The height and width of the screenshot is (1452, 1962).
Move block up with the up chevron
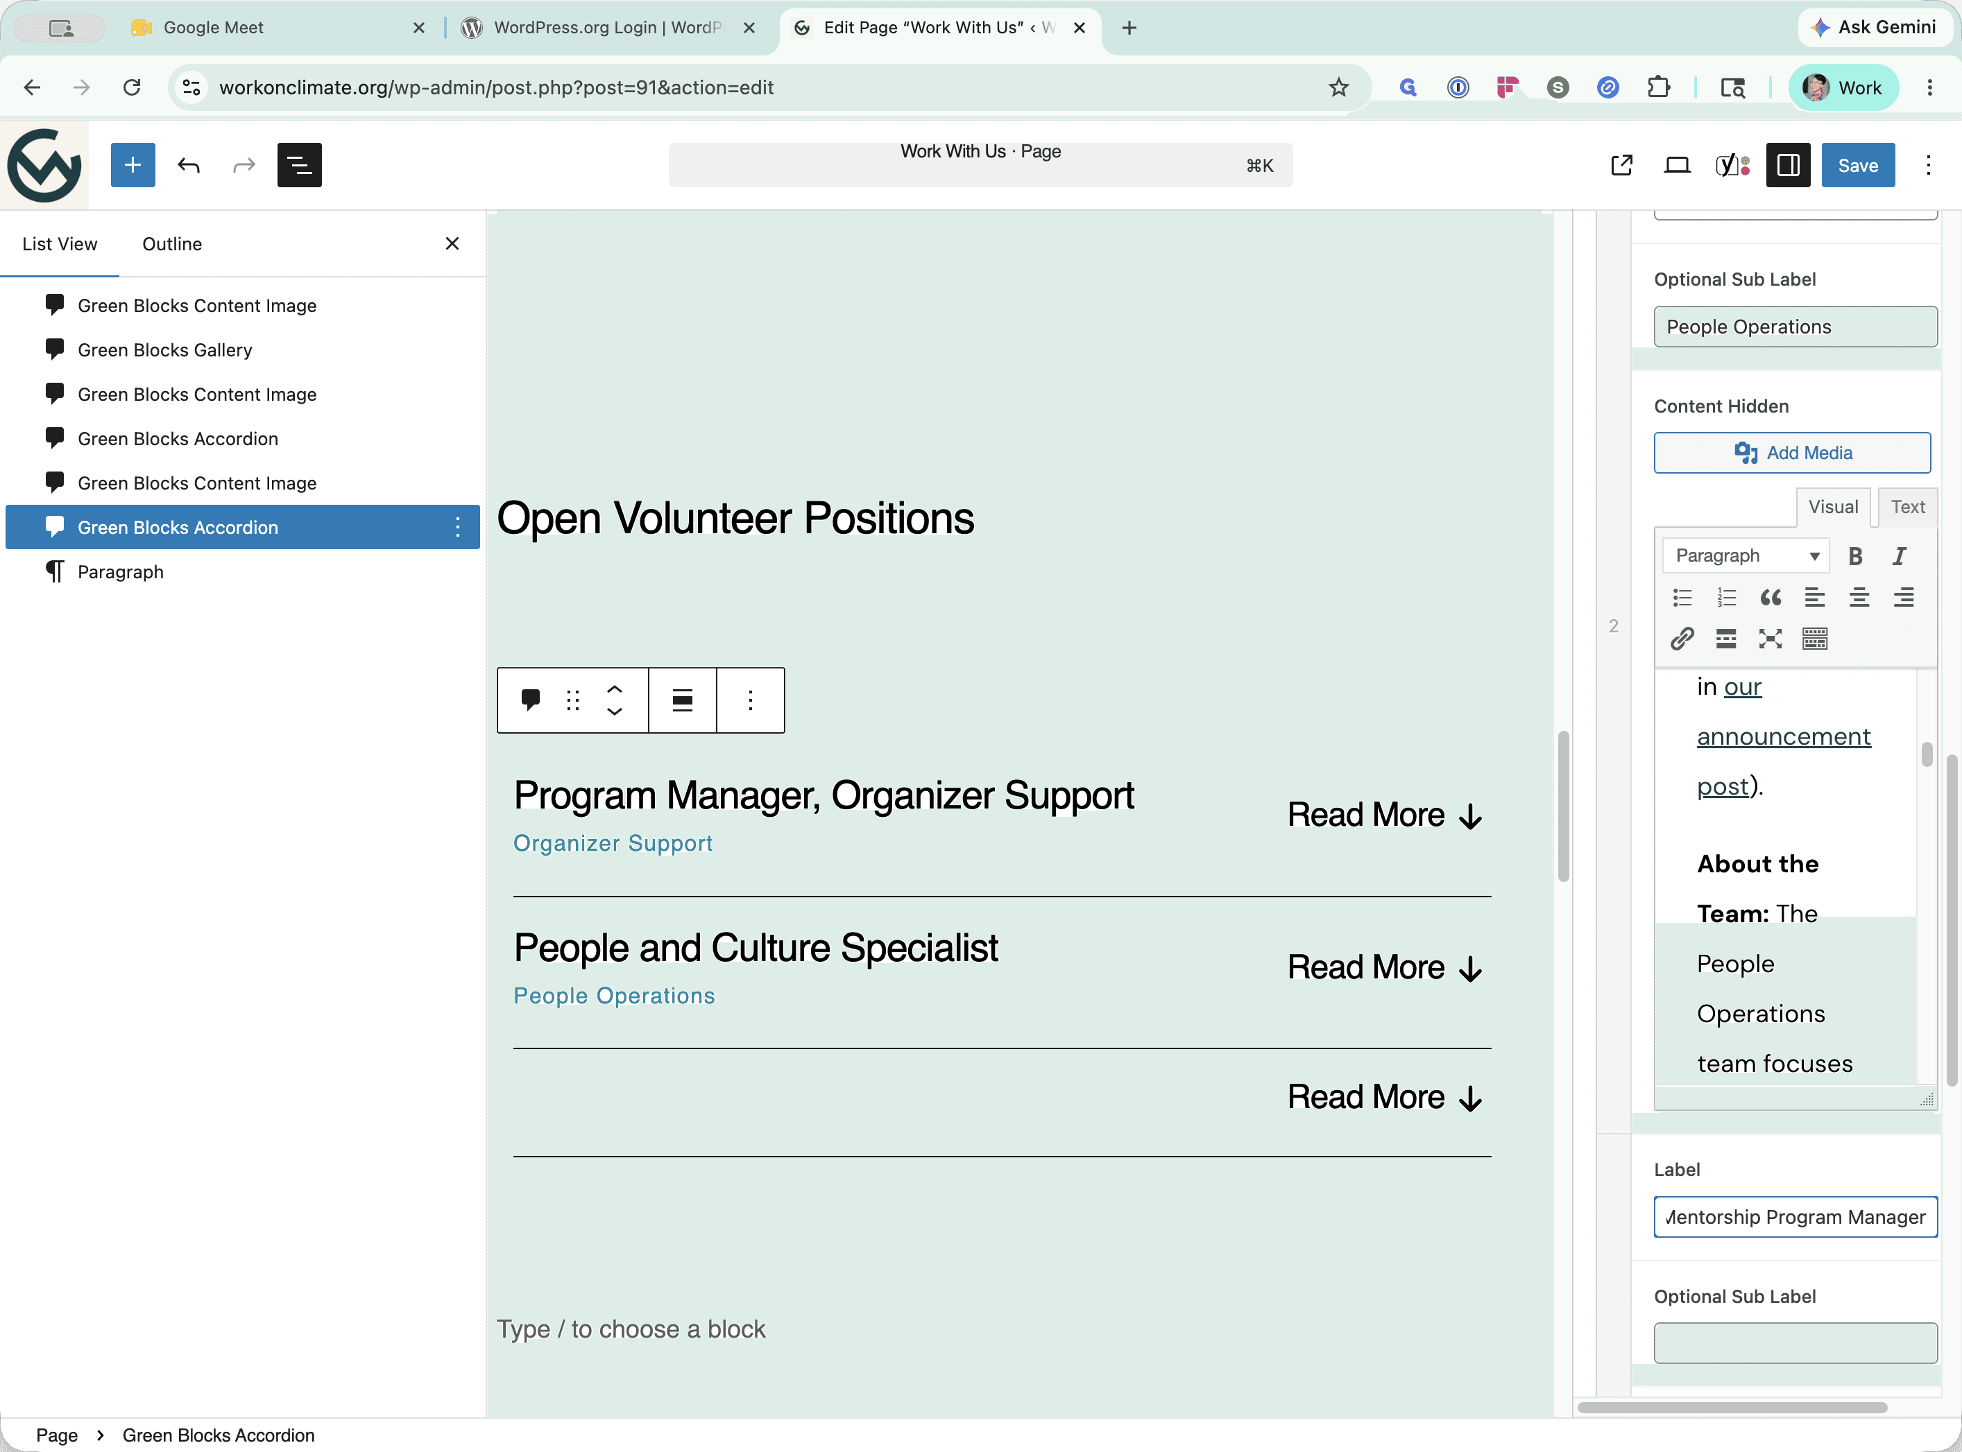(615, 690)
